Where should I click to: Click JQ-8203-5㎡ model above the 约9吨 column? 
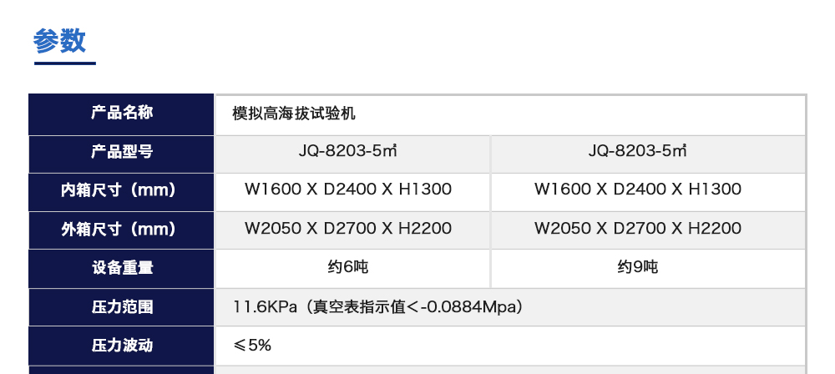[x=638, y=152]
